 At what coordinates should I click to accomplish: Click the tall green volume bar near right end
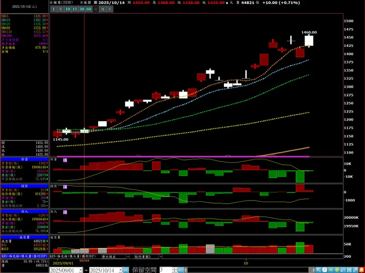click(300, 248)
